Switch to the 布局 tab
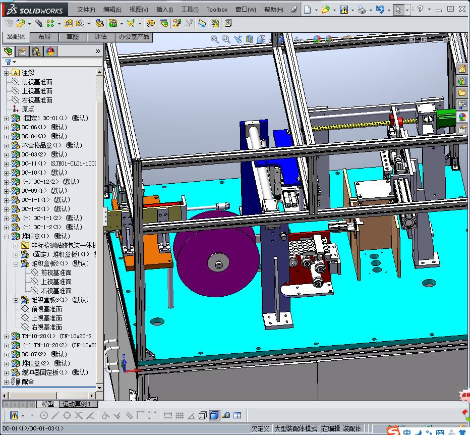 (44, 37)
